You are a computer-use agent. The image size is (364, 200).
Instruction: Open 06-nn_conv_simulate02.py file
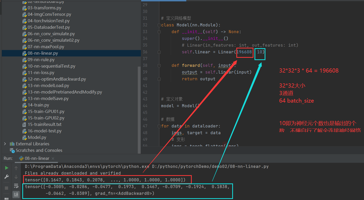point(53,40)
